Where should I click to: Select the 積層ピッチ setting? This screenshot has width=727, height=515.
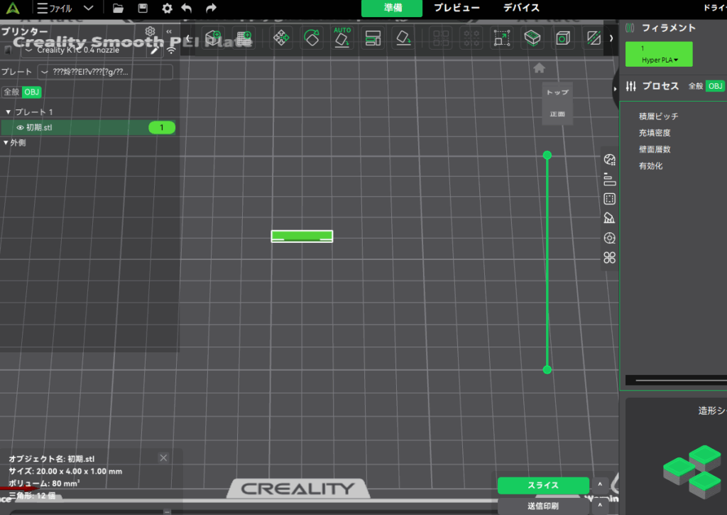coord(658,116)
